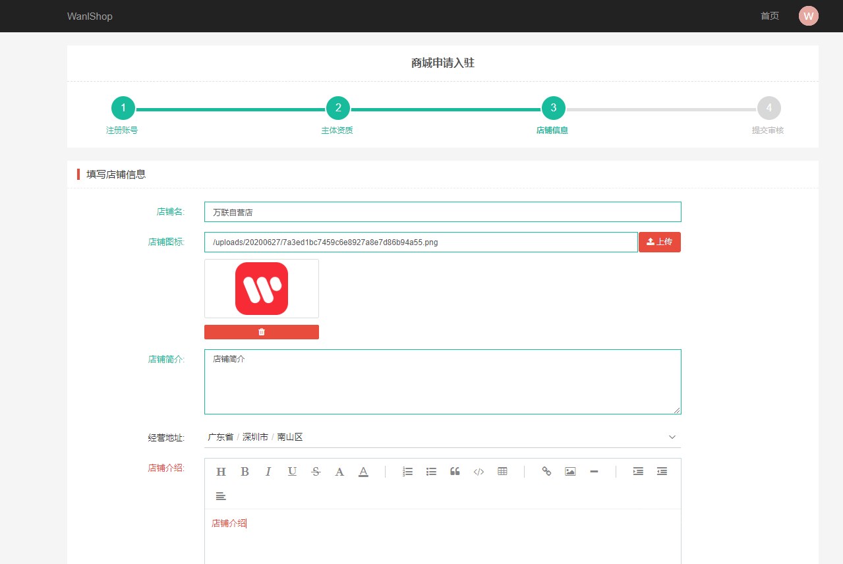Click the heading (H) editor icon
This screenshot has height=564, width=843.
point(221,472)
